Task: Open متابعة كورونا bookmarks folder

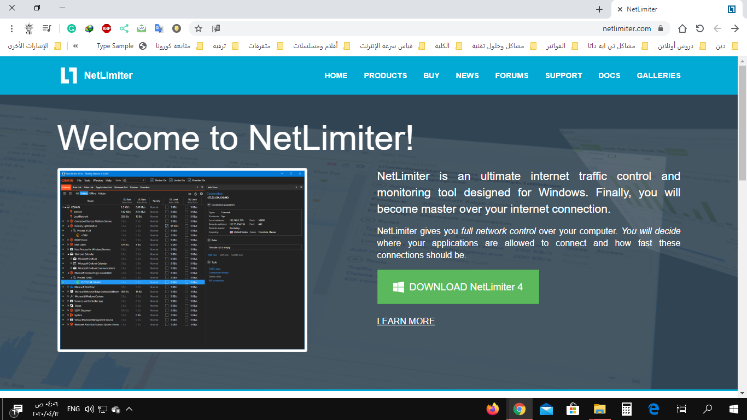Action: (179, 46)
